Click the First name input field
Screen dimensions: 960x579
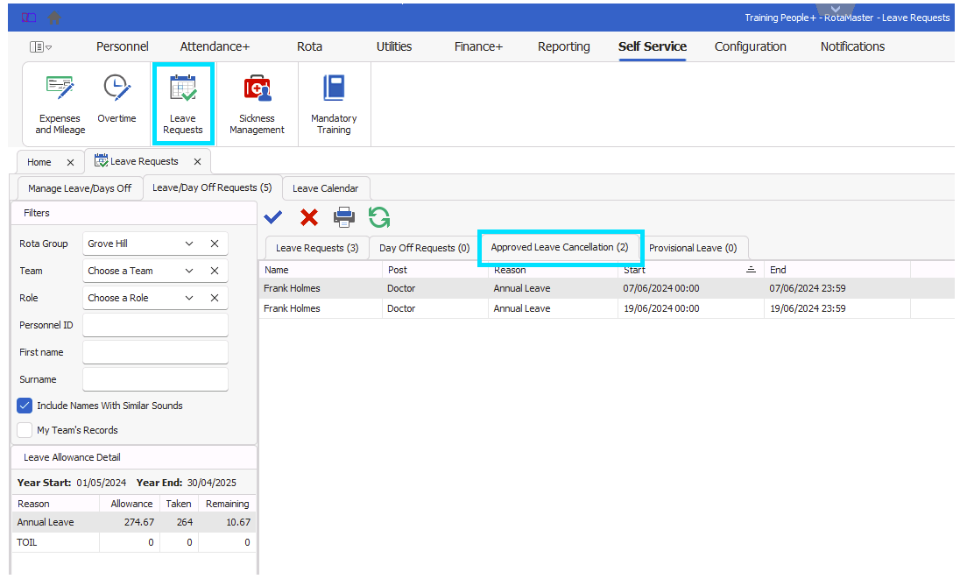click(156, 352)
